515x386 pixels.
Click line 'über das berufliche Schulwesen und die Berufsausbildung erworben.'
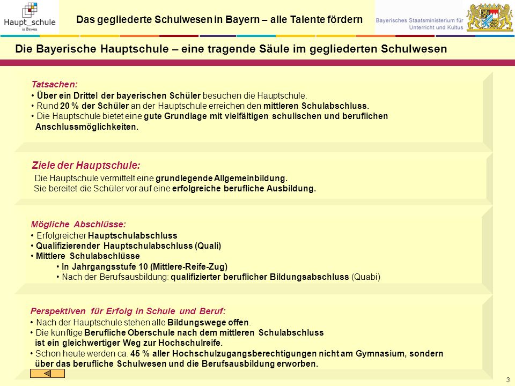tap(176, 364)
